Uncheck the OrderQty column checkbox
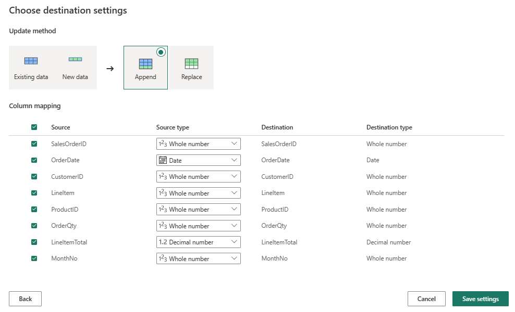 point(34,226)
